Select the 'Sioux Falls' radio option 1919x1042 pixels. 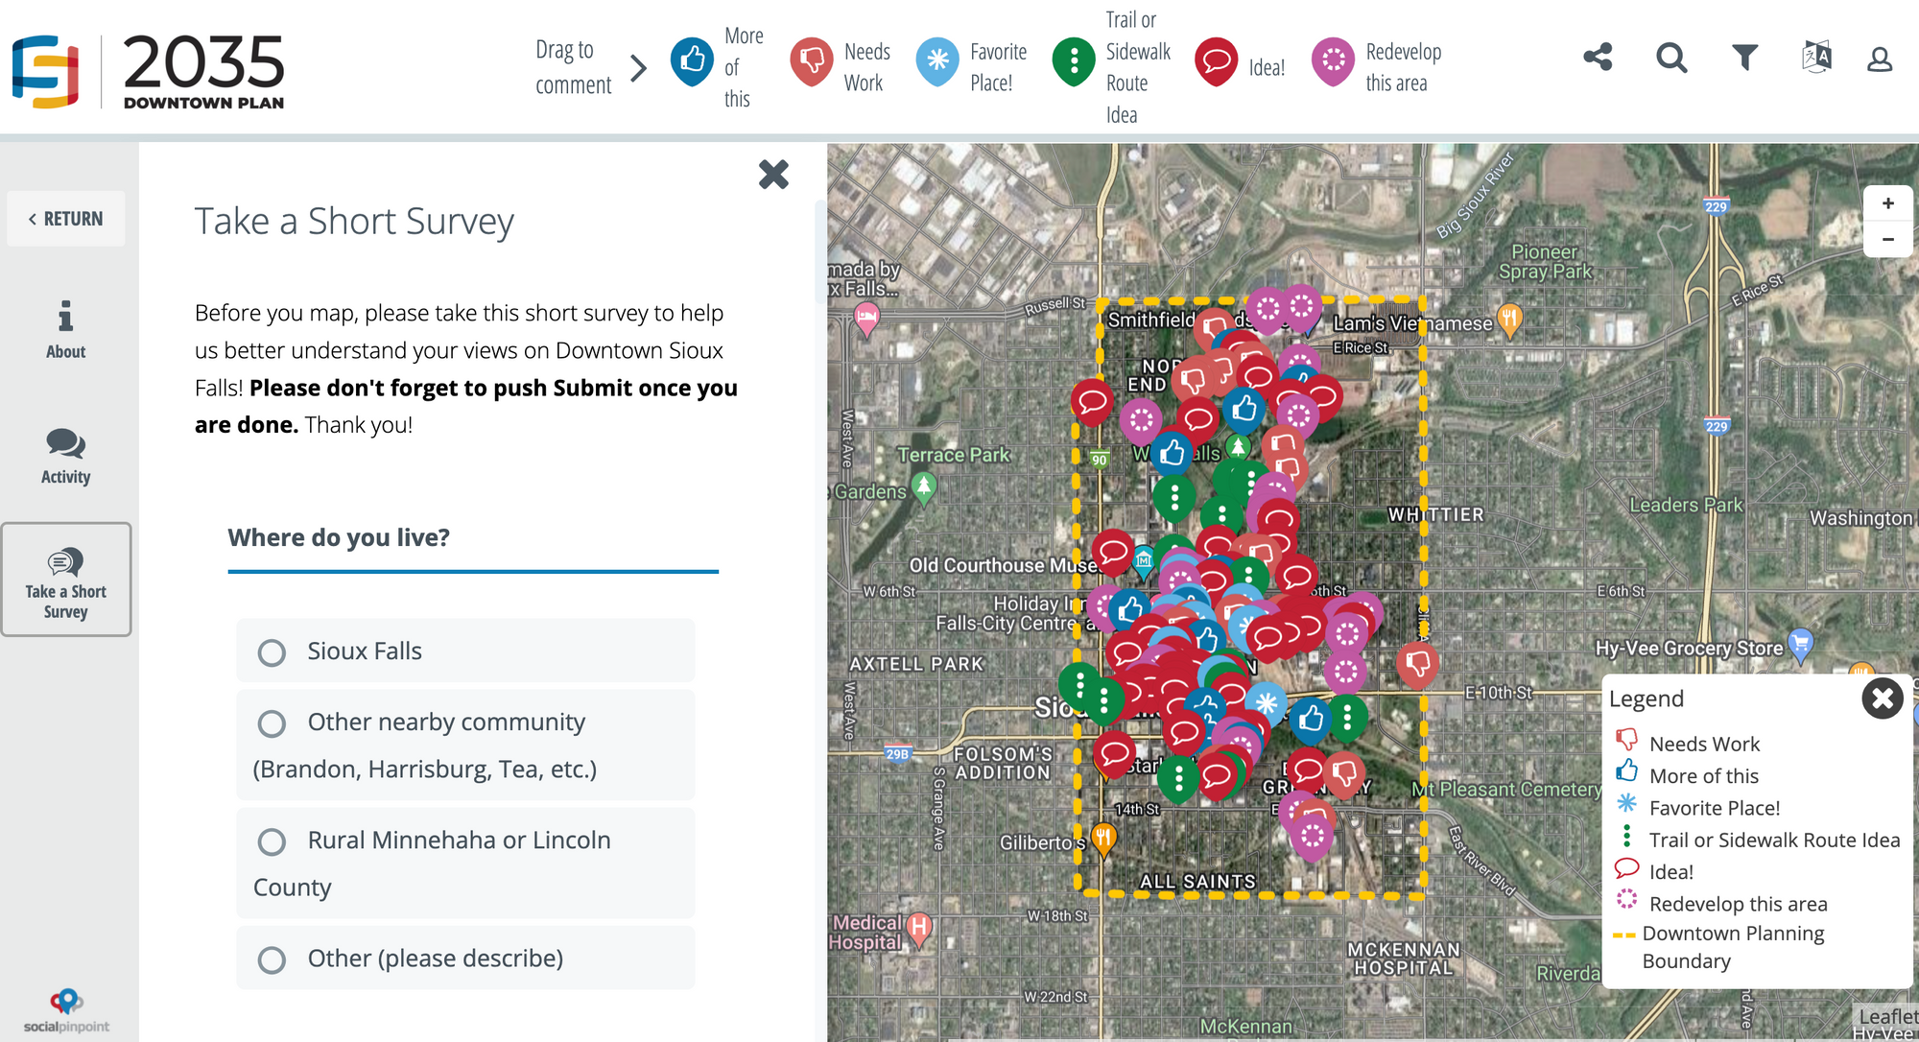click(465, 651)
